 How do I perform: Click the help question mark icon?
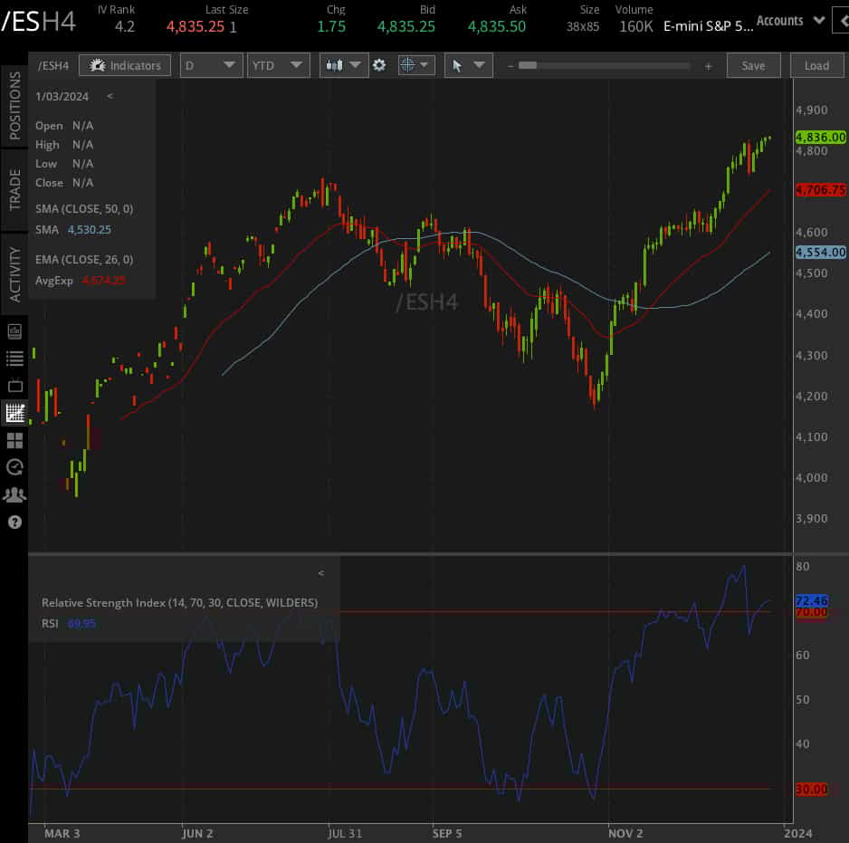14,522
